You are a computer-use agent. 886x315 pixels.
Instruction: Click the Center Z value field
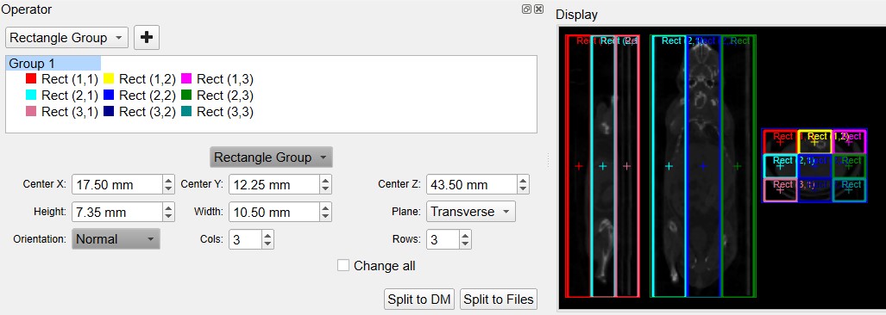coord(472,184)
